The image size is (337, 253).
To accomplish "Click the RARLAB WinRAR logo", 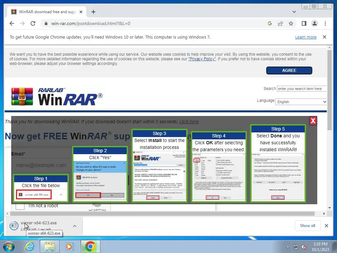I will point(57,97).
